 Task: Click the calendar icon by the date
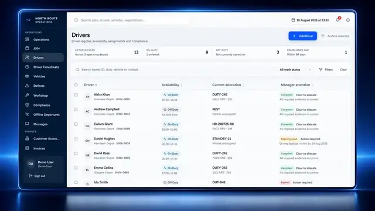point(293,20)
